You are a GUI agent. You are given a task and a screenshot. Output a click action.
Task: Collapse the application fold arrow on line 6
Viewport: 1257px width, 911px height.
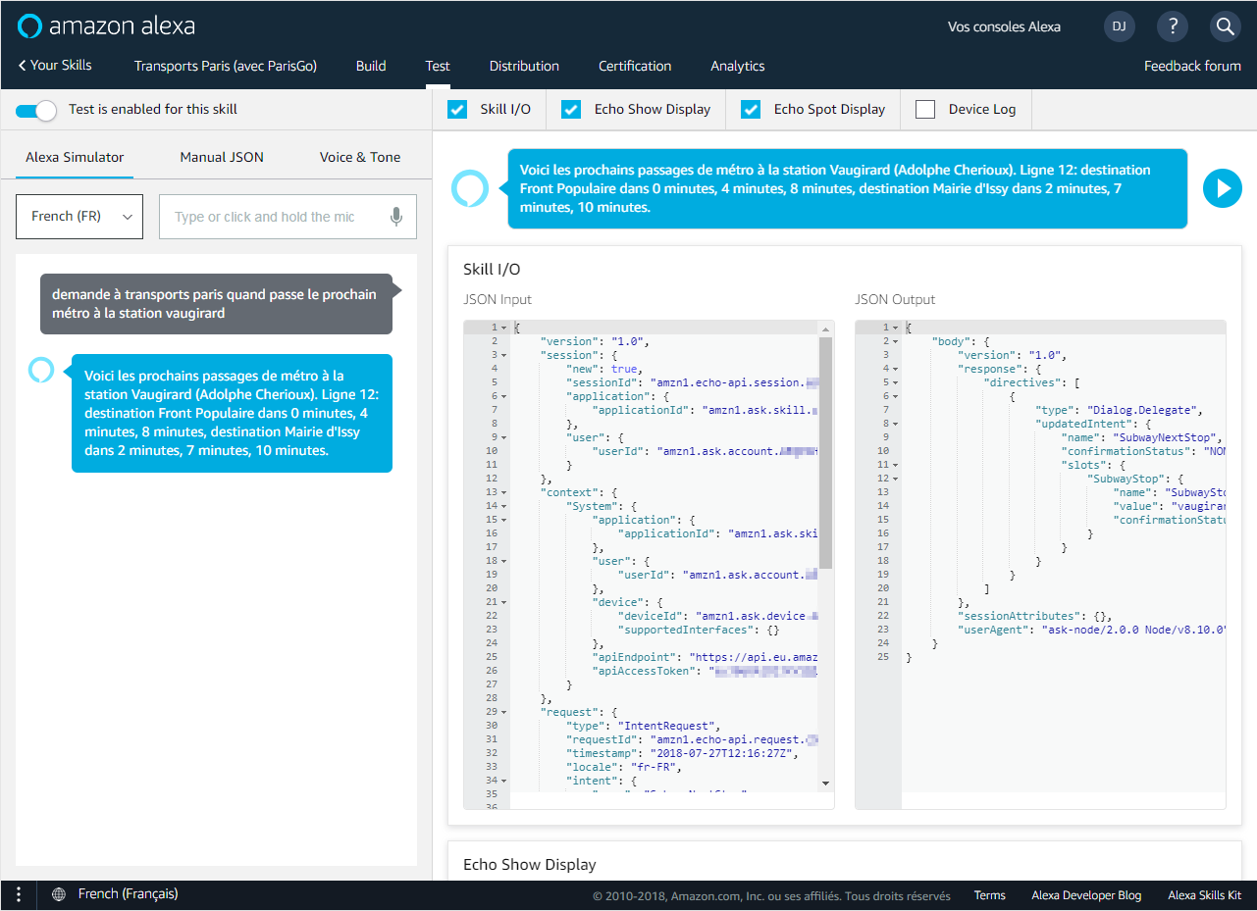[x=503, y=396]
